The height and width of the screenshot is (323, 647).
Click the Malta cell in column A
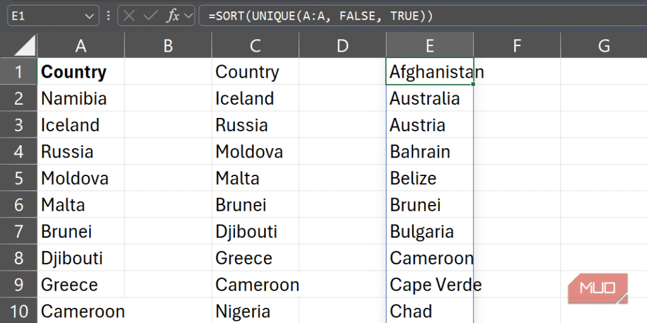[x=81, y=204]
